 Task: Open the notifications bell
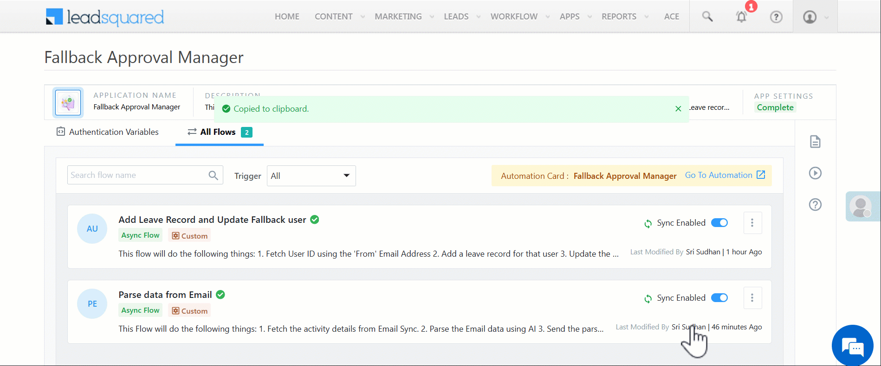741,17
